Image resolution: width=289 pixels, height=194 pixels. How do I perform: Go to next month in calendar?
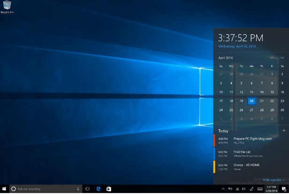click(x=282, y=57)
